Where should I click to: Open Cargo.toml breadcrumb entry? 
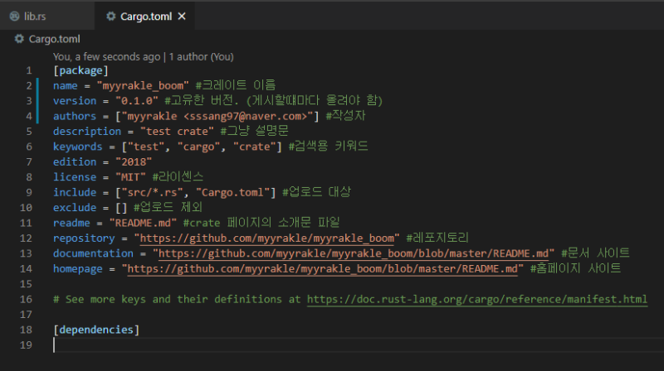click(54, 39)
